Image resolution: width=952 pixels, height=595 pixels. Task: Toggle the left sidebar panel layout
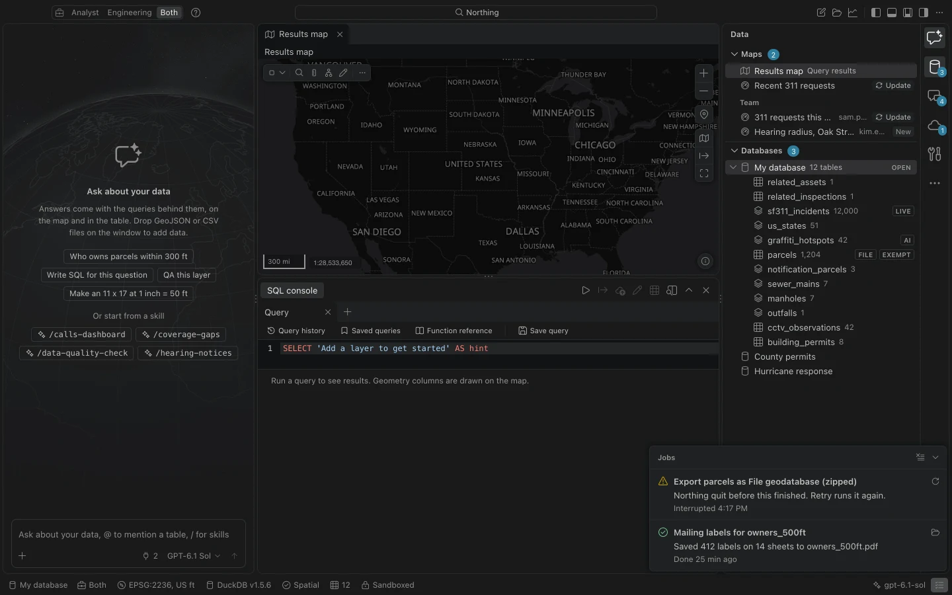click(x=876, y=13)
